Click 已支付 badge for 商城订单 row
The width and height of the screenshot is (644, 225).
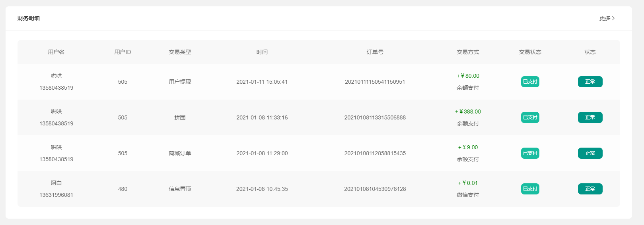coord(530,153)
